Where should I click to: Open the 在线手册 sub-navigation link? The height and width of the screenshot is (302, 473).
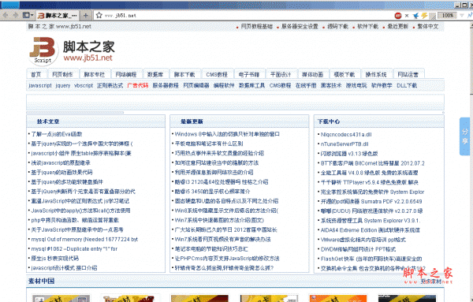[x=306, y=85]
